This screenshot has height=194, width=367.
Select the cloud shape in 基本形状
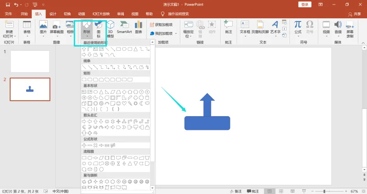pos(147,103)
